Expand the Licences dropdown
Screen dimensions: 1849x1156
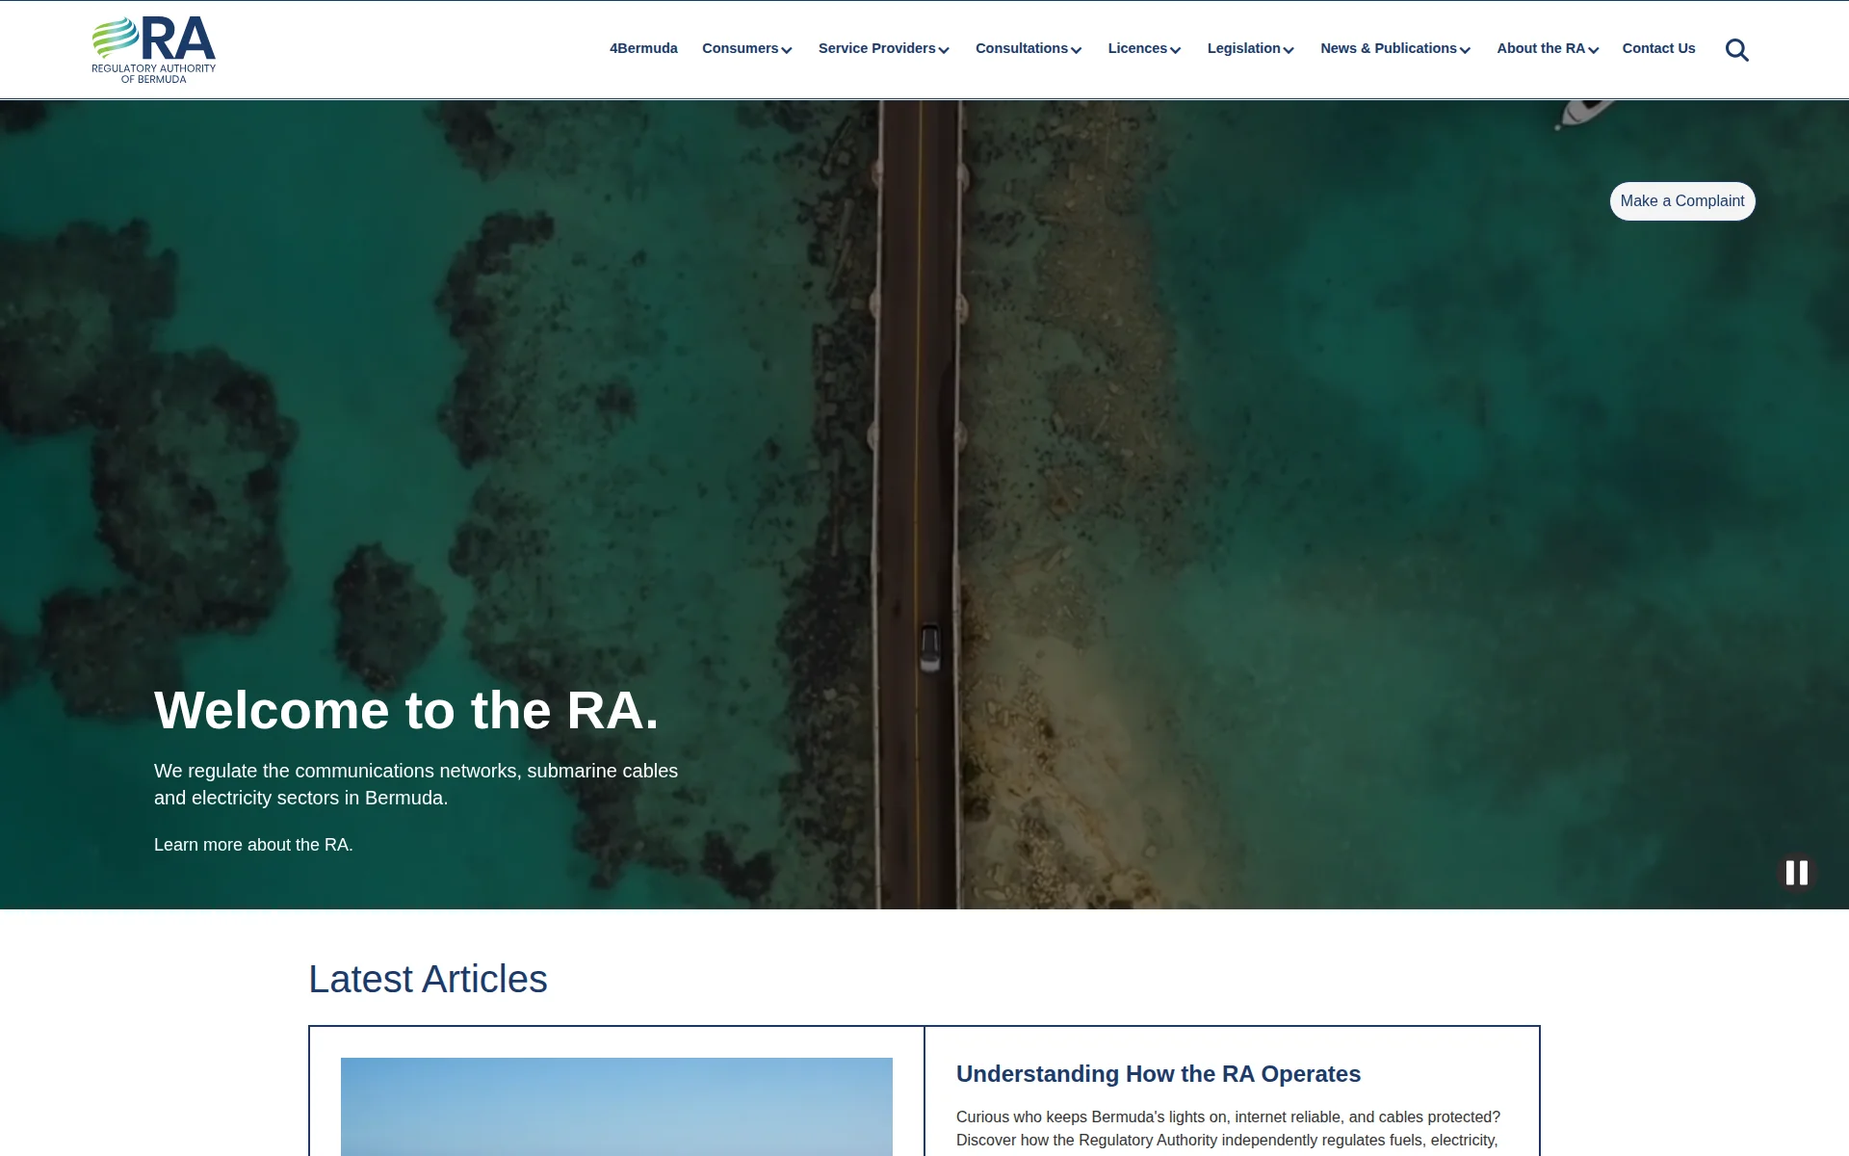click(x=1144, y=48)
